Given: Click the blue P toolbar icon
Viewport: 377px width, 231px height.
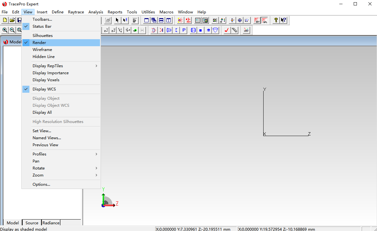Looking at the screenshot, I should [x=184, y=30].
